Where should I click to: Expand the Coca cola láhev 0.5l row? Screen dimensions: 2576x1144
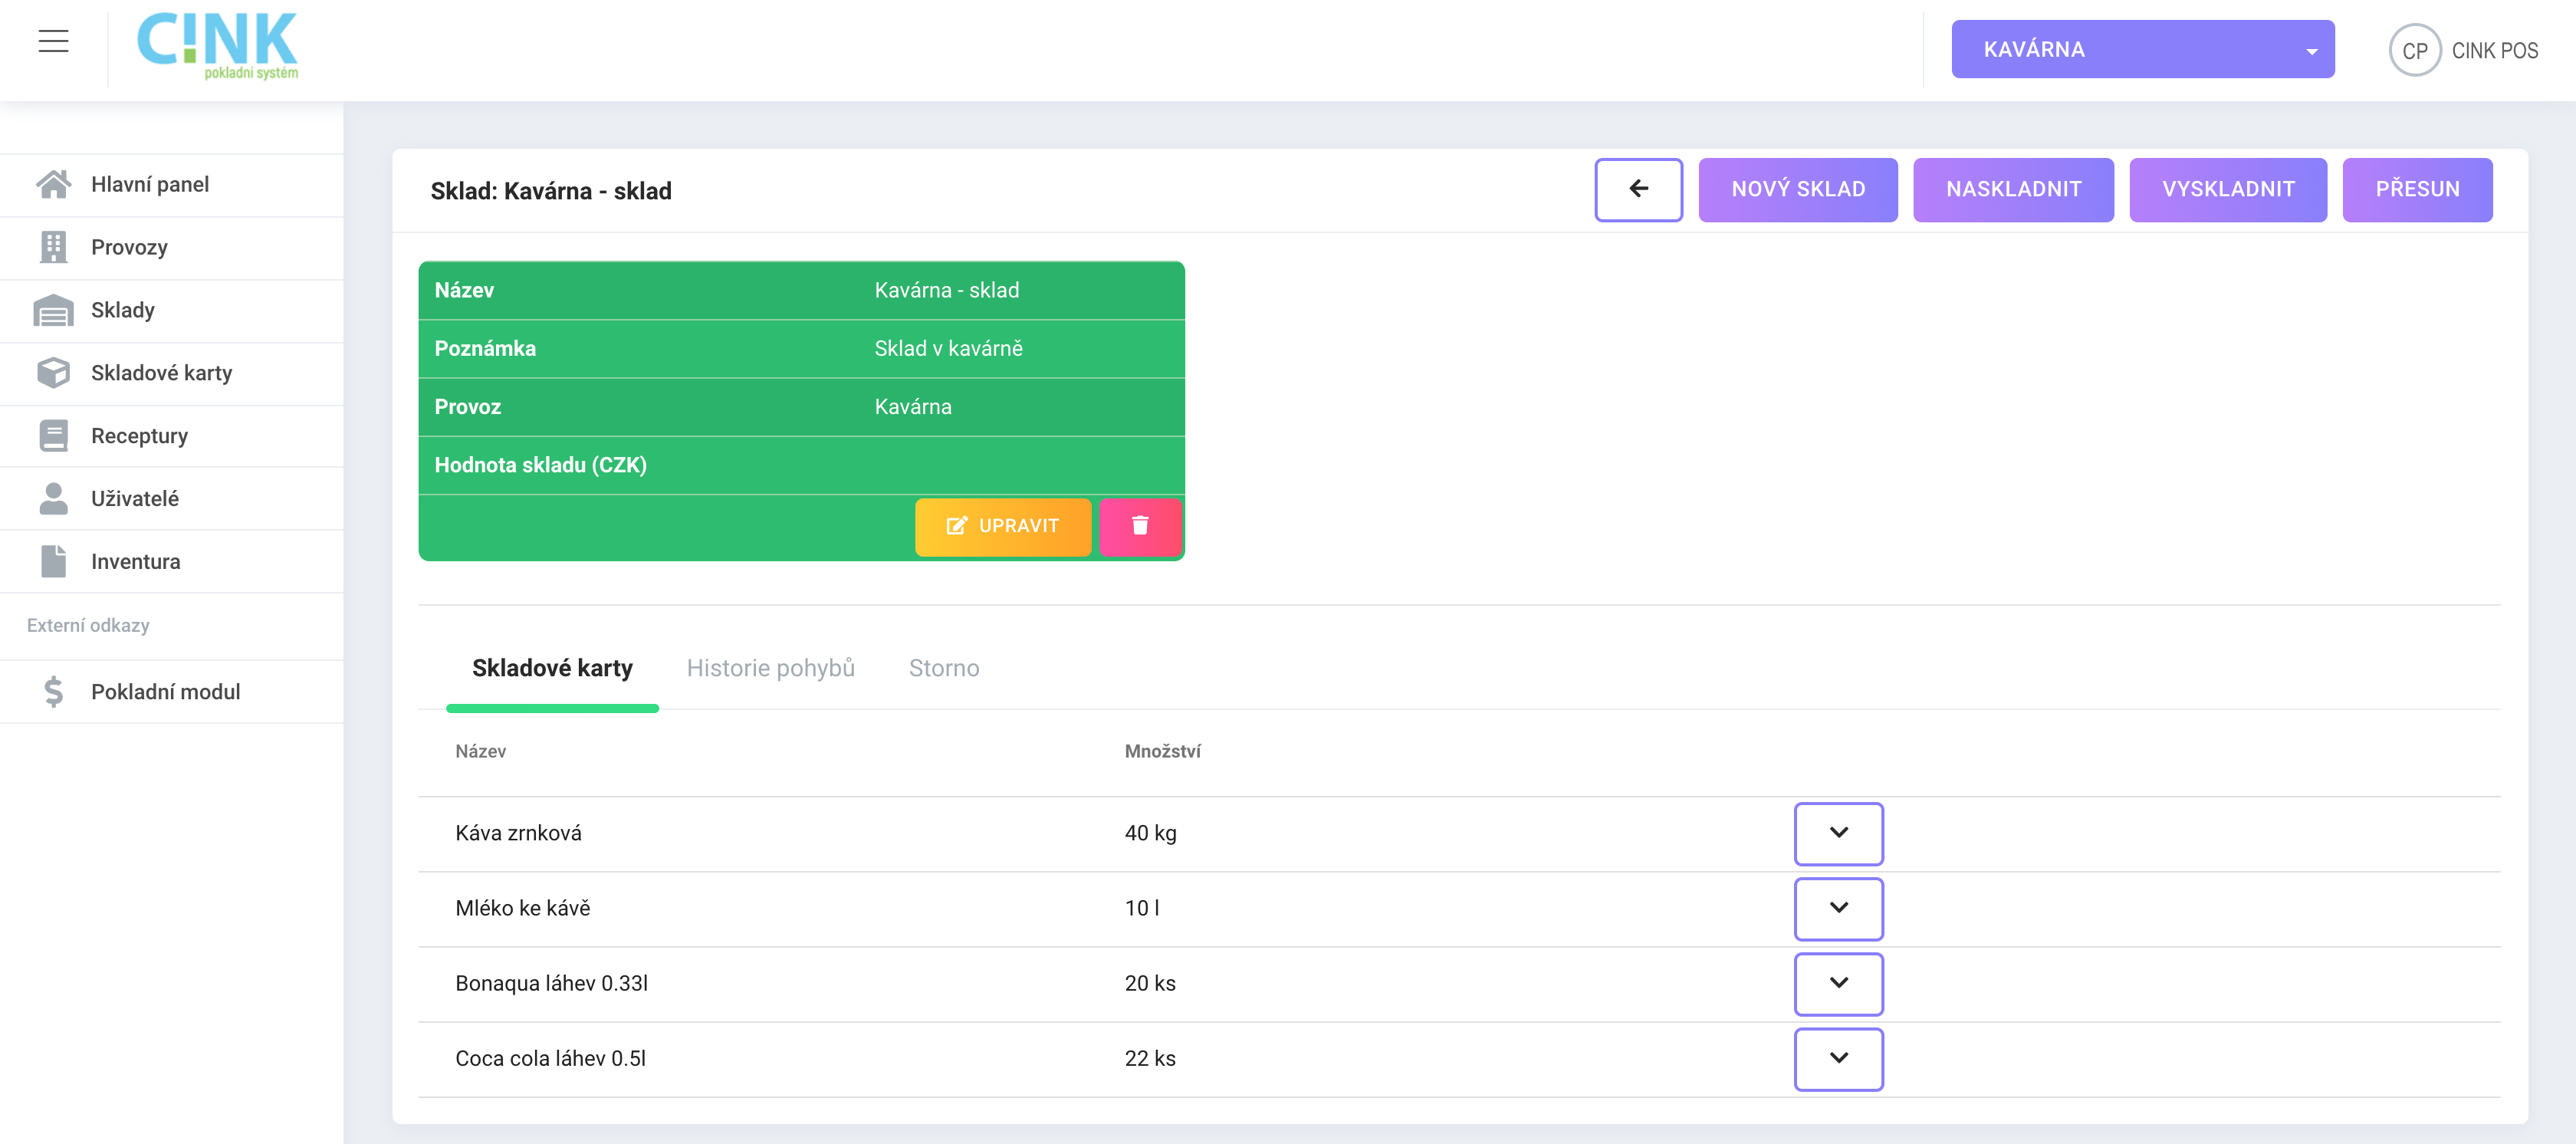point(1838,1058)
